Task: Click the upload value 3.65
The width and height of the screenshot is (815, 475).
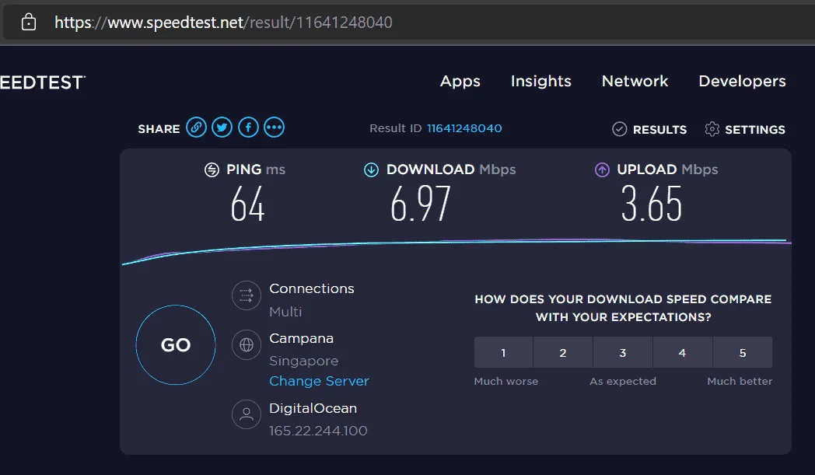Action: click(x=651, y=204)
